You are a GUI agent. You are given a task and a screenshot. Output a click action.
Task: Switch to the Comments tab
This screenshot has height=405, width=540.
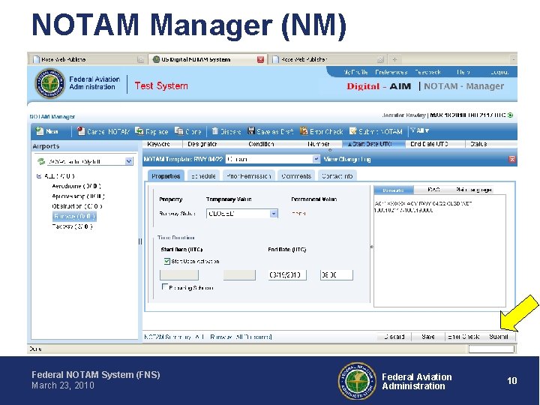(296, 176)
